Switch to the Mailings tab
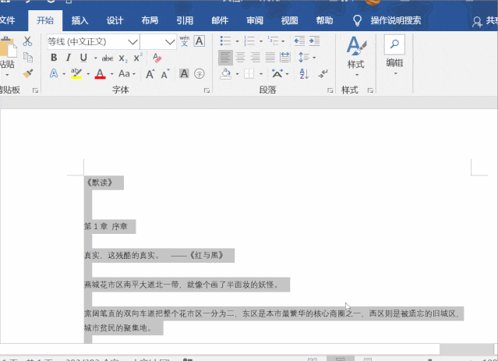This screenshot has height=361, width=498. 220,20
